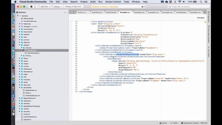
Task: Open Application Output - QSF.iOS pad
Action: click(x=194, y=123)
